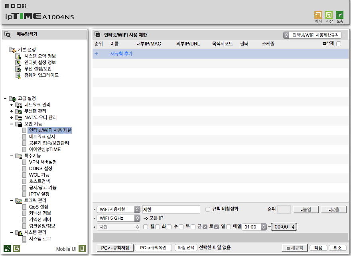
Task: Click the logout exit icon
Action: pos(16,248)
